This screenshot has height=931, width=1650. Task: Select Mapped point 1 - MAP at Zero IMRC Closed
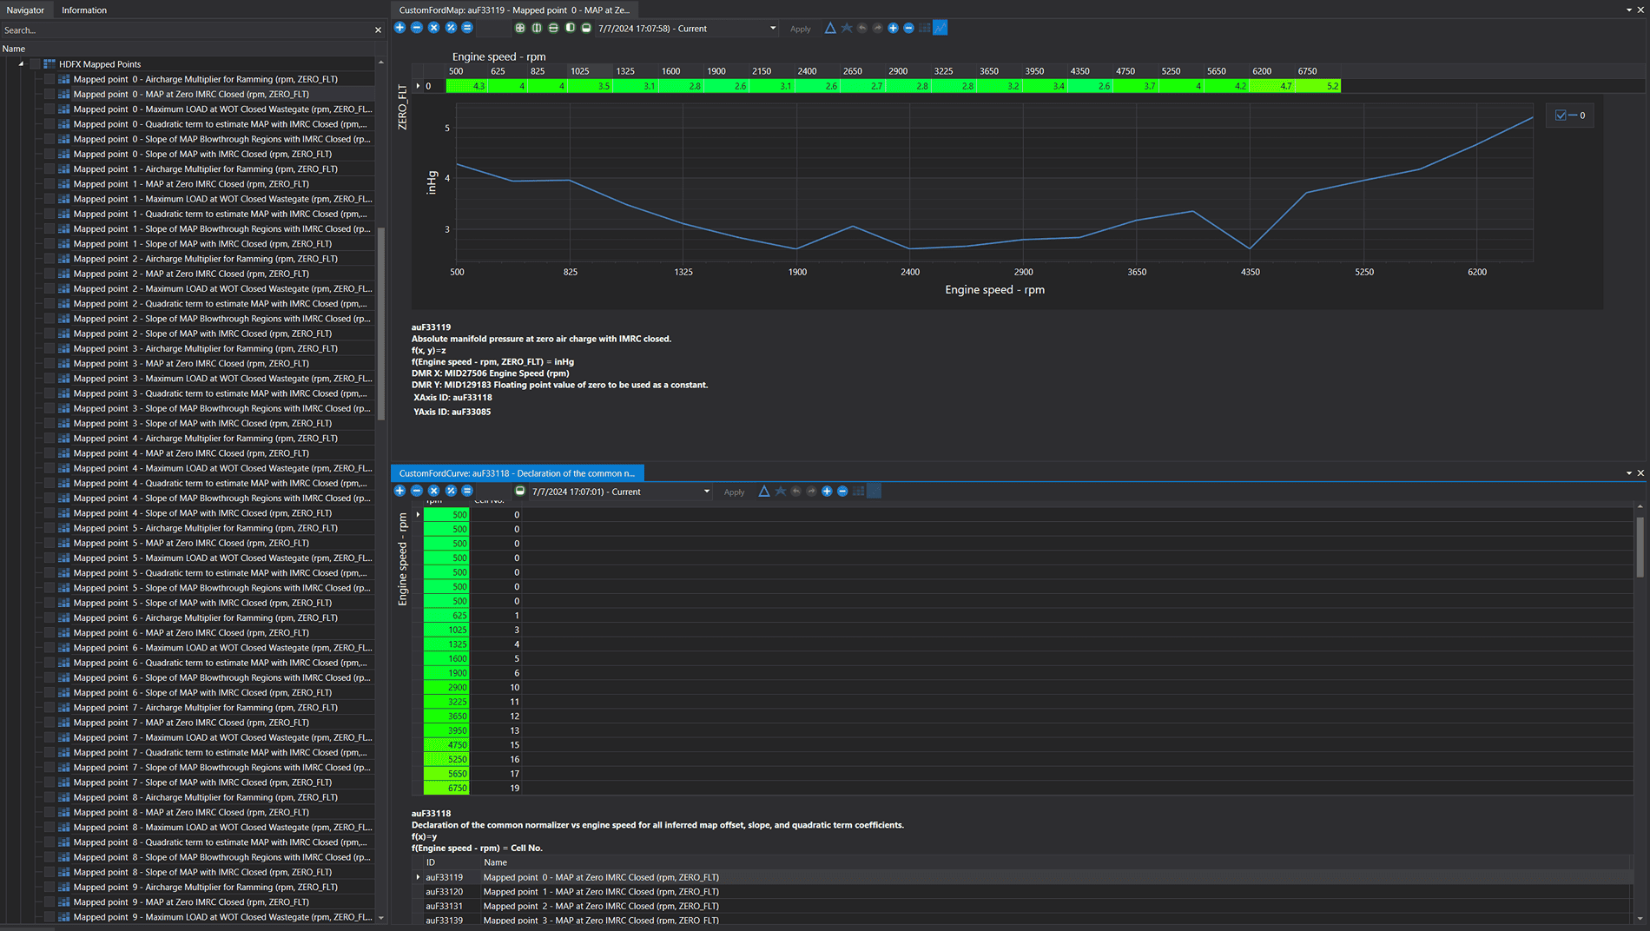191,184
